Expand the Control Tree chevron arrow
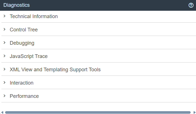The image size is (196, 114). pos(5,29)
